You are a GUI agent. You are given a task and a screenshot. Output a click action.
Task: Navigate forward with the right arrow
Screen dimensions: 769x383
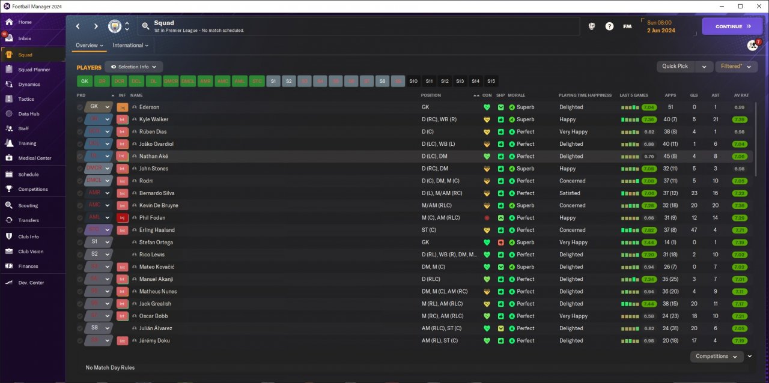(x=96, y=26)
